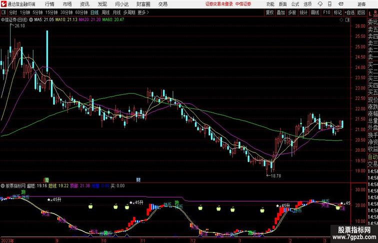Open the 功能 menu
This screenshot has height=243, width=378.
(270, 4)
